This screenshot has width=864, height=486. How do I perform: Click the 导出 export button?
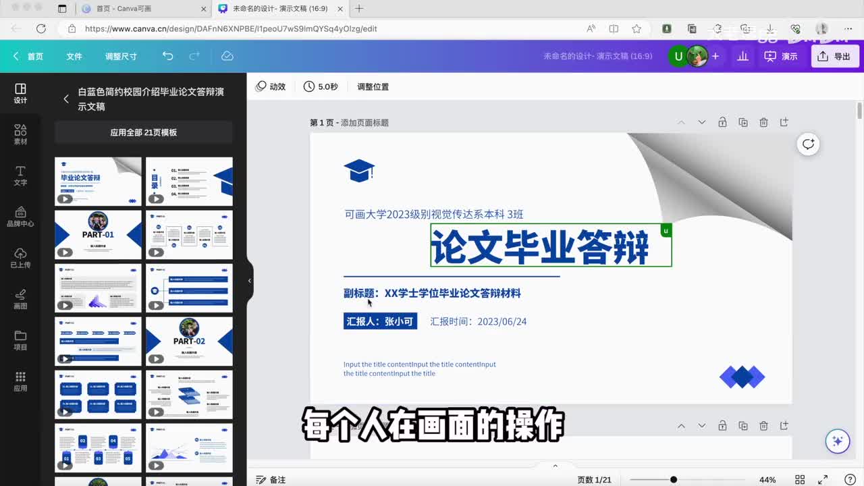tap(834, 56)
